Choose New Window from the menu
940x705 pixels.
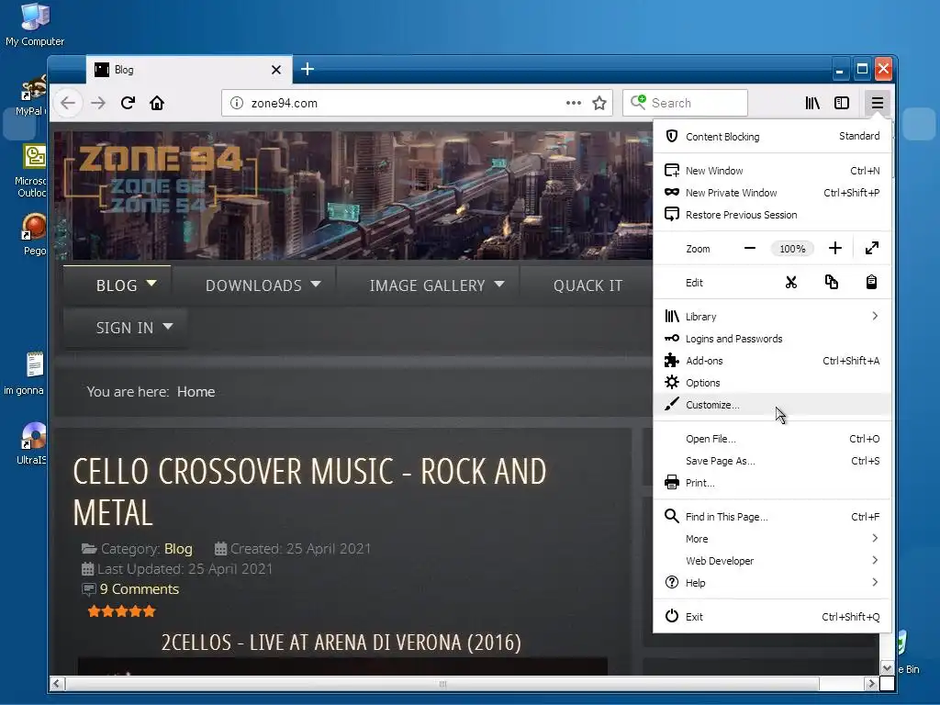point(772,171)
